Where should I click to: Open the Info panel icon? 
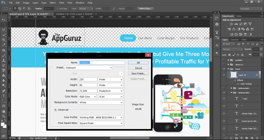point(217,24)
